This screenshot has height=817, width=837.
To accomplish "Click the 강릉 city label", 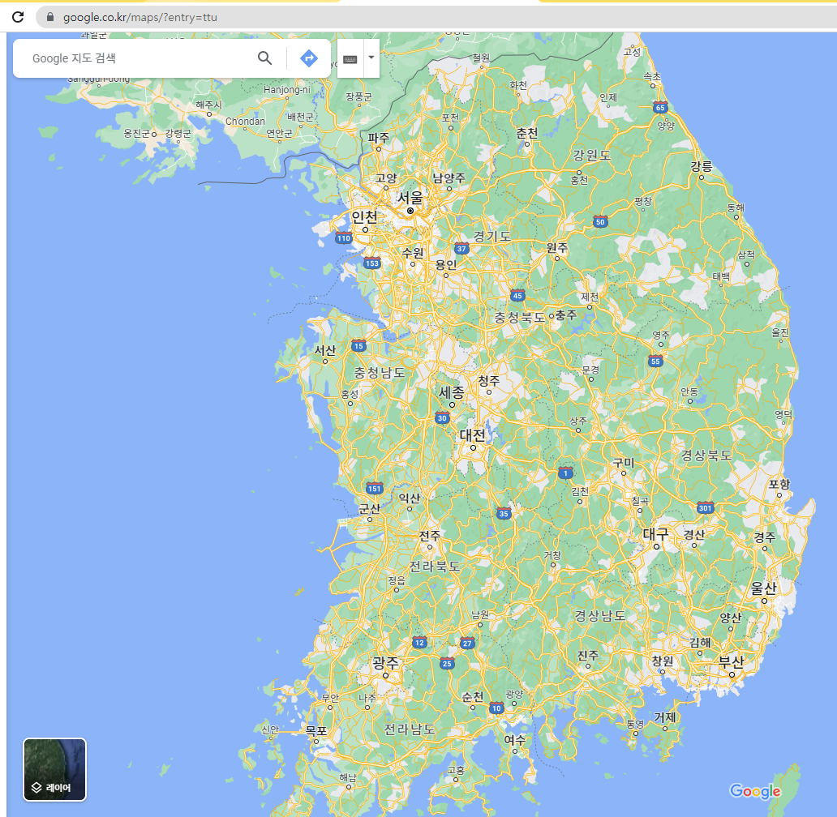I will click(x=702, y=166).
